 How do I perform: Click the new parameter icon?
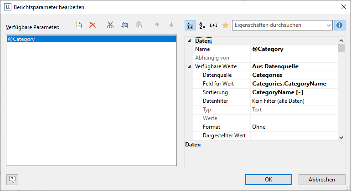coord(79,25)
